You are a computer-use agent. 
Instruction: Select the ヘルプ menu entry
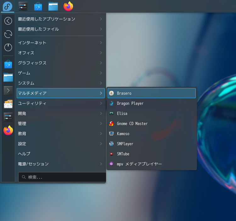click(x=61, y=154)
